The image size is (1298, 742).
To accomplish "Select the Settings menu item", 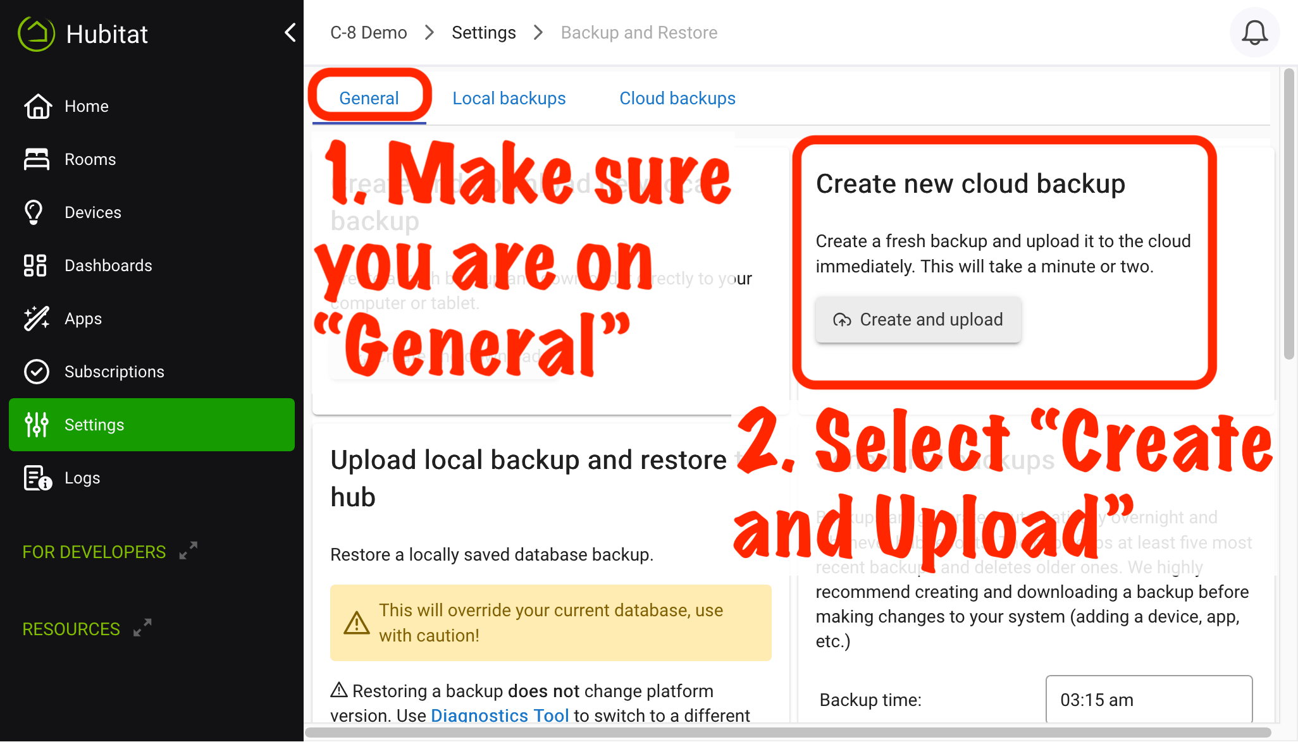I will [x=152, y=425].
